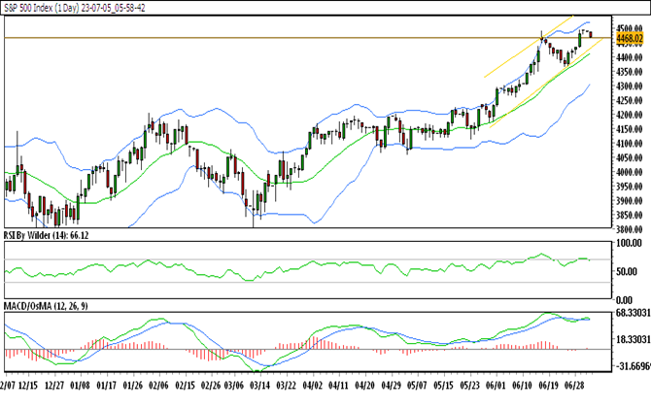Click the 02/15 date label
Viewport: 651px width, 410px height.
pos(185,386)
